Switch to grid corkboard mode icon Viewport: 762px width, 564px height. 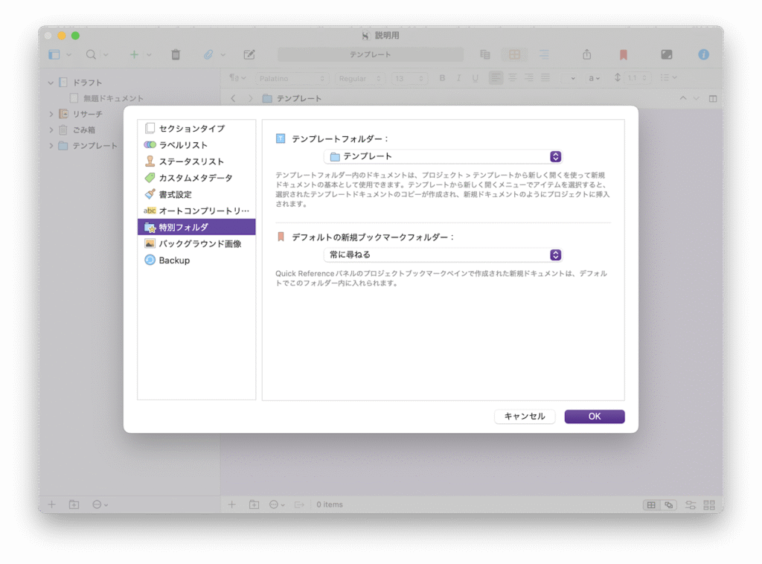coord(651,504)
